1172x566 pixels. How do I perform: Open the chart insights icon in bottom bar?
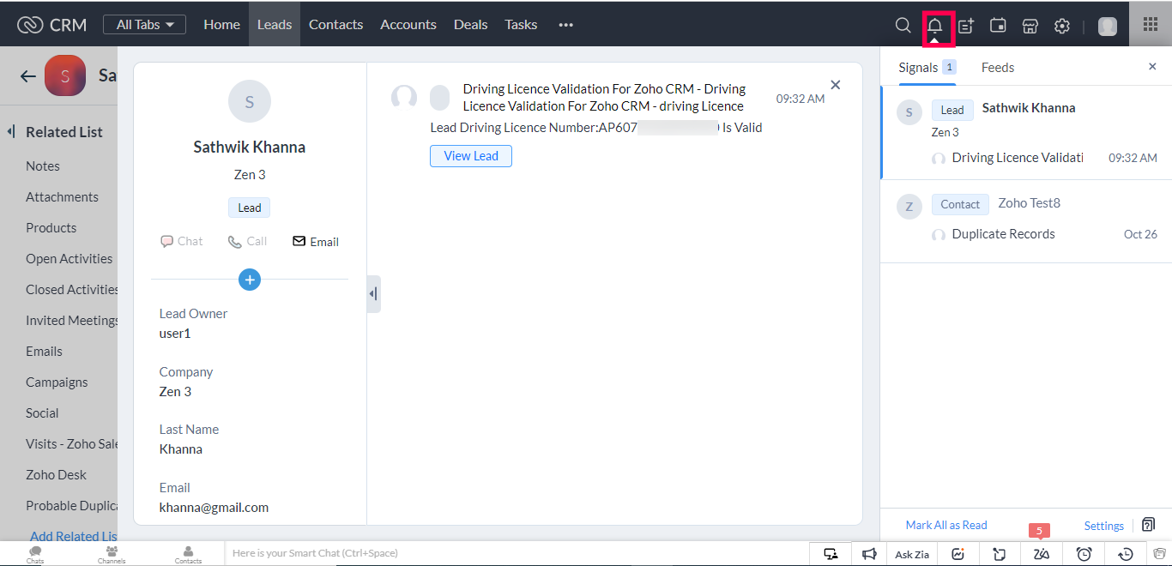958,554
